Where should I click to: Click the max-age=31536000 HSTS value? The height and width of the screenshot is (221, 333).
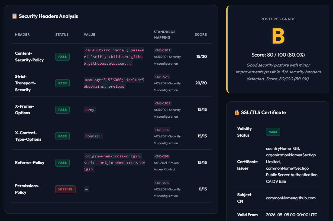[x=114, y=83]
